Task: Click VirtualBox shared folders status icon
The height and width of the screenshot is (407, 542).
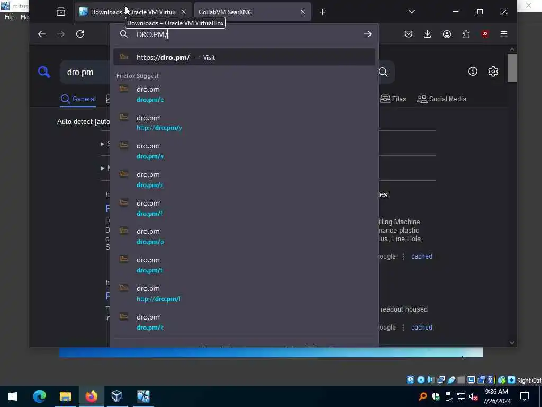Action: (461, 379)
